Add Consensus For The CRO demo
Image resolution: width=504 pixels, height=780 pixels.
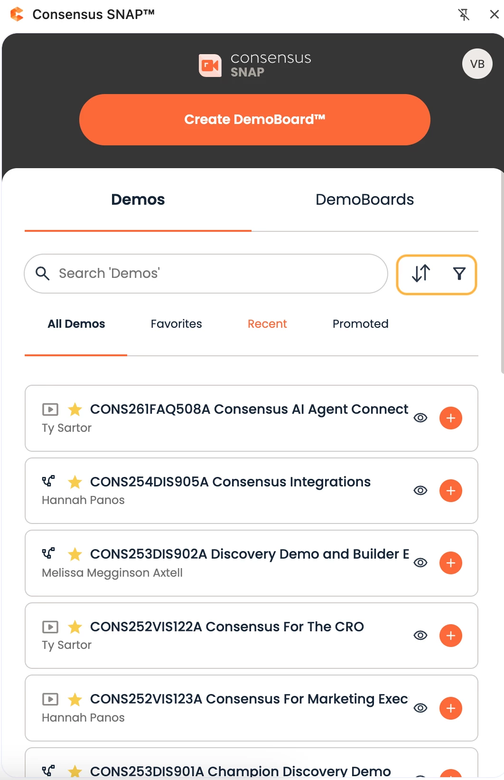click(450, 636)
